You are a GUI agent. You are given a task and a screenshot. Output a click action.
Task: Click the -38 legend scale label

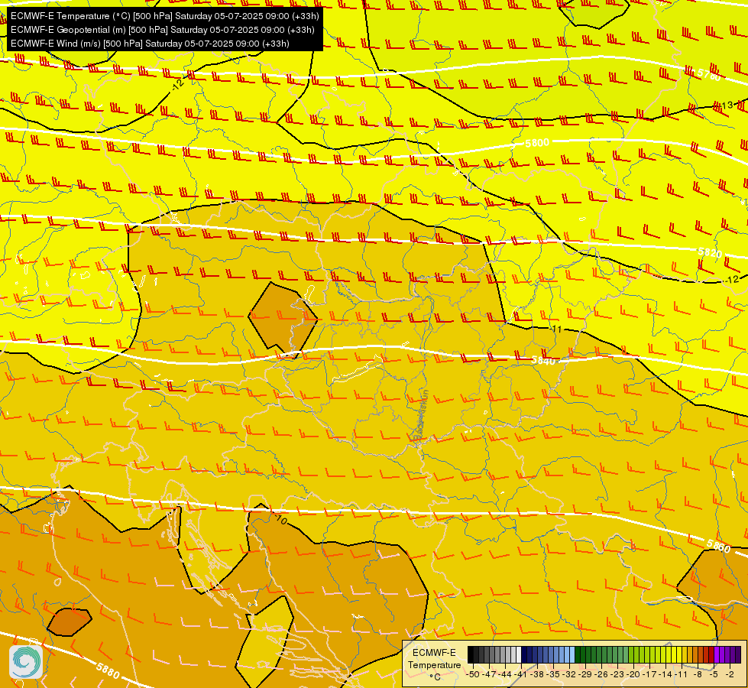[536, 674]
